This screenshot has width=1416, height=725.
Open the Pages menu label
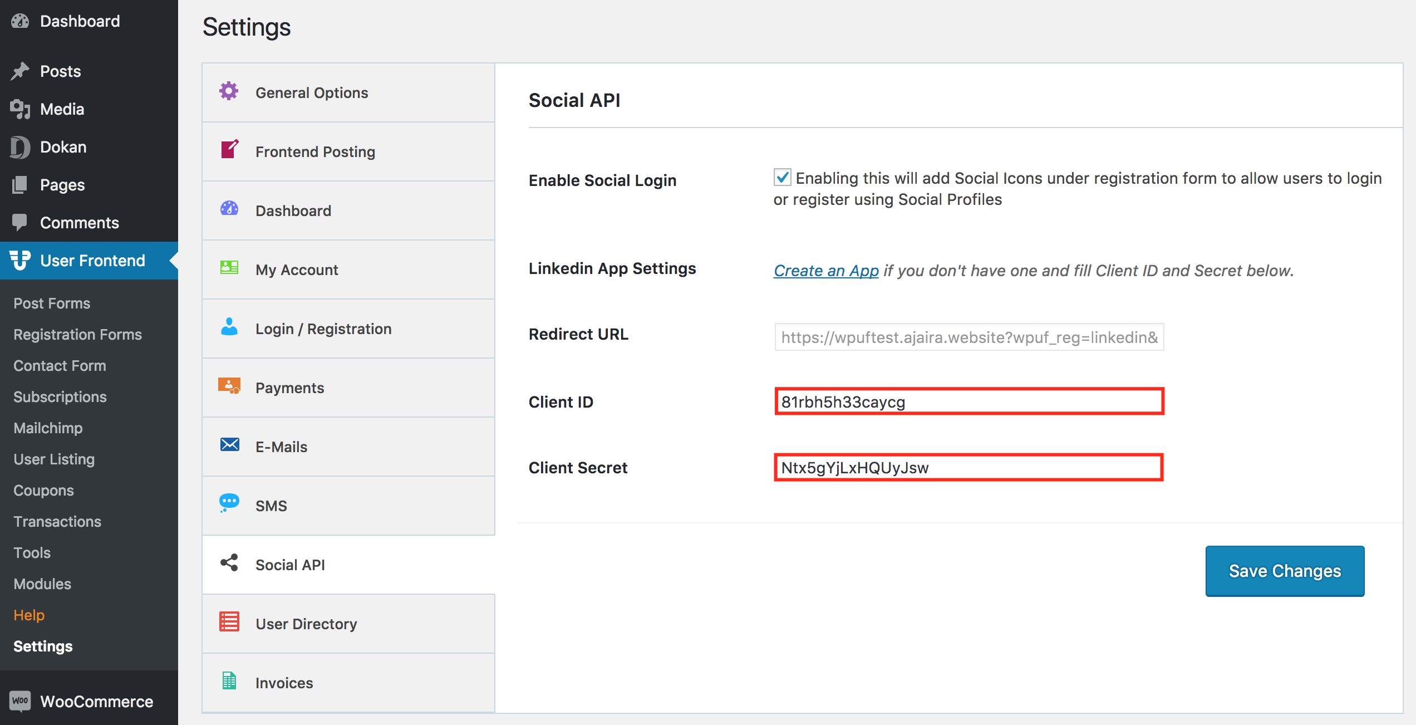coord(62,185)
